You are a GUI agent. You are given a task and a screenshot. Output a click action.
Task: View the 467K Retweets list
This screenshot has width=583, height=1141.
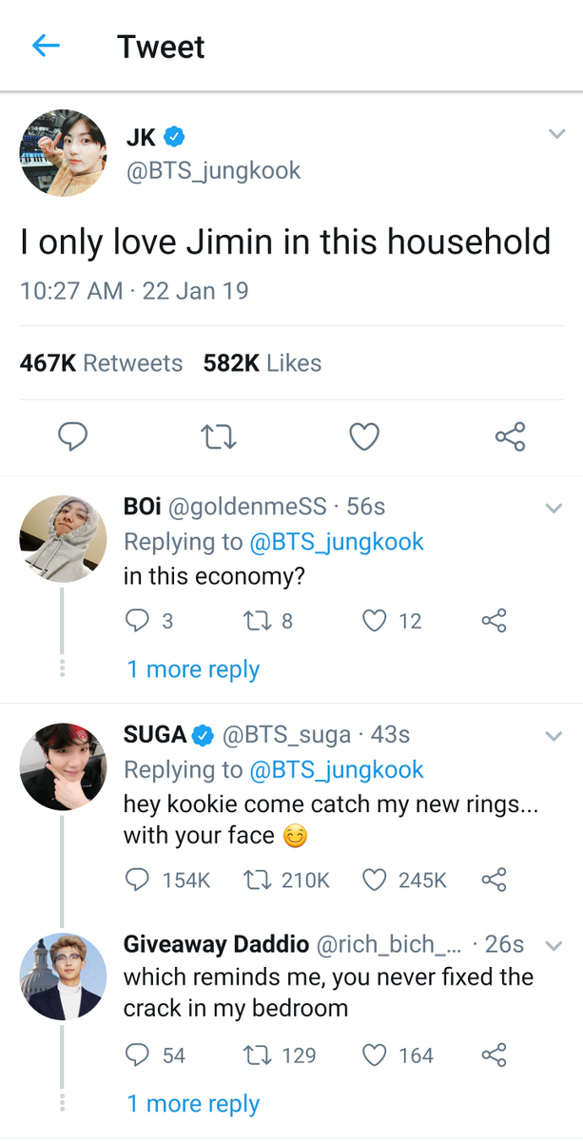click(x=101, y=363)
